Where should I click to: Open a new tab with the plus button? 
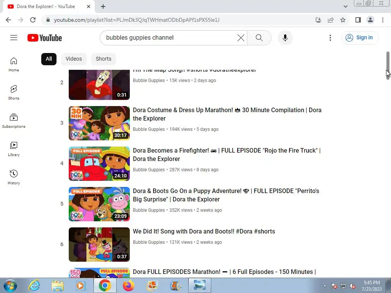(103, 6)
